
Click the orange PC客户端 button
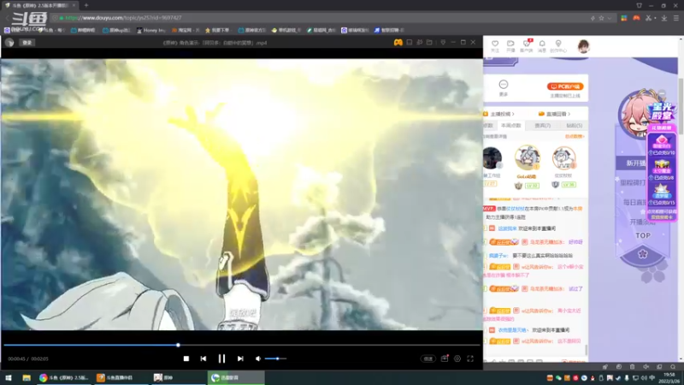click(x=565, y=86)
